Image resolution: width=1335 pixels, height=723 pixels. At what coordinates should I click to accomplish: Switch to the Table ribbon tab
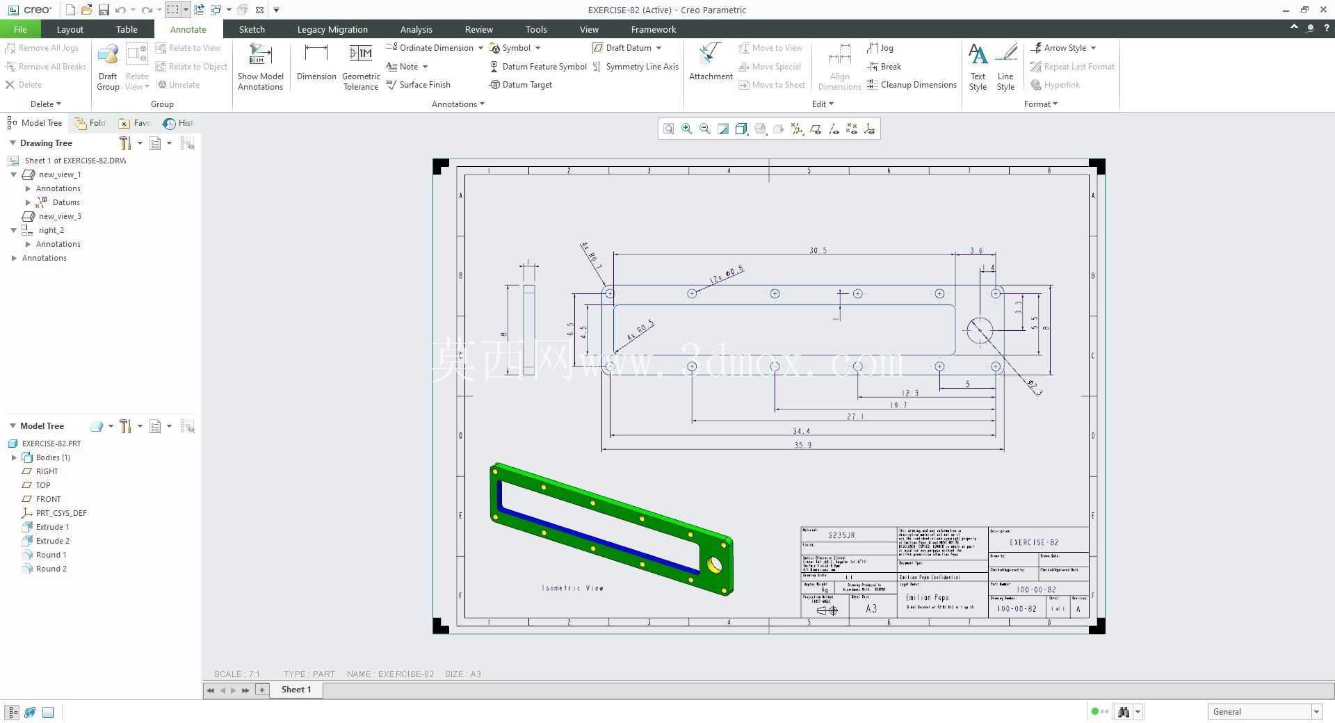(x=127, y=29)
